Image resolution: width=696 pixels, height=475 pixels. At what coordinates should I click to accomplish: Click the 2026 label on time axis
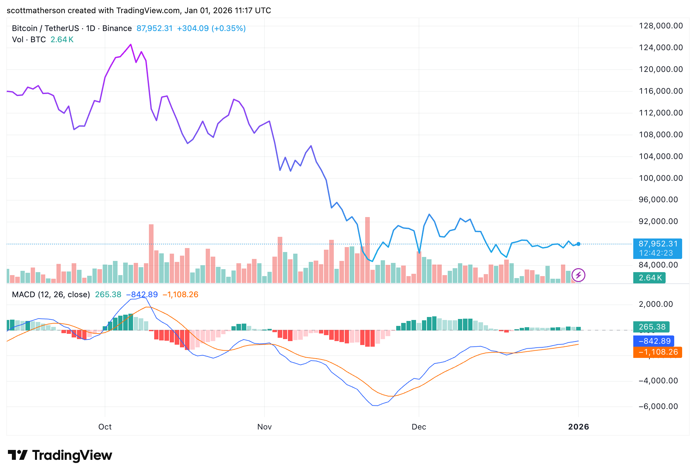(x=578, y=427)
